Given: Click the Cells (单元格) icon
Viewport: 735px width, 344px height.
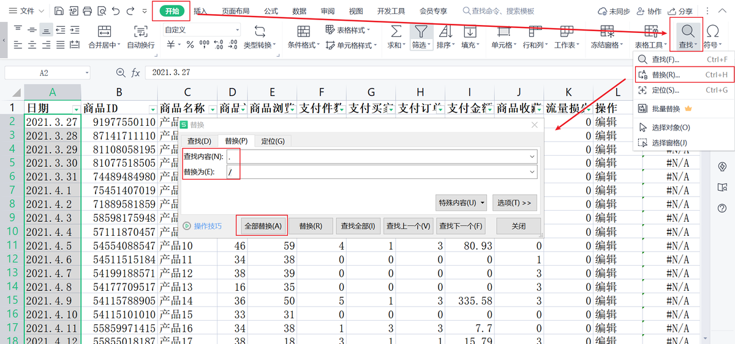Looking at the screenshot, I should [x=504, y=31].
